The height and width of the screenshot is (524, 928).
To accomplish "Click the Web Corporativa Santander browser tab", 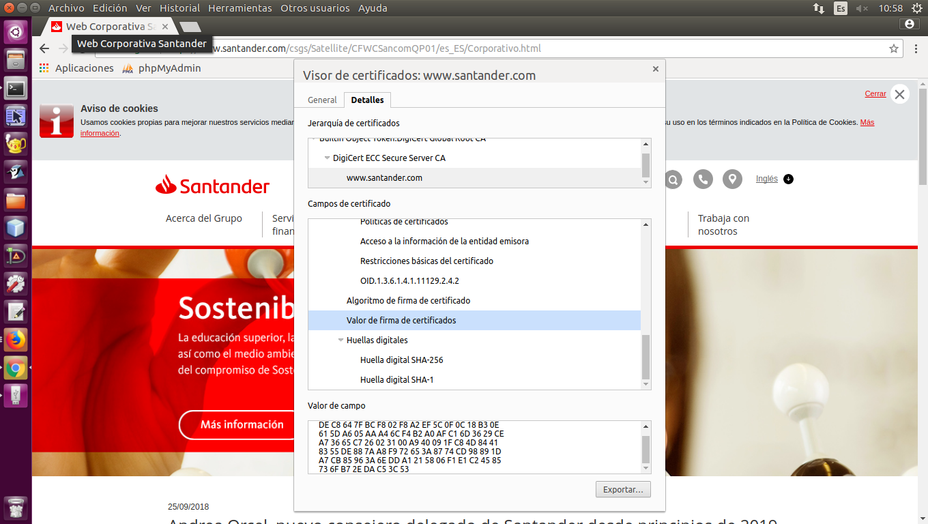I will [x=109, y=27].
